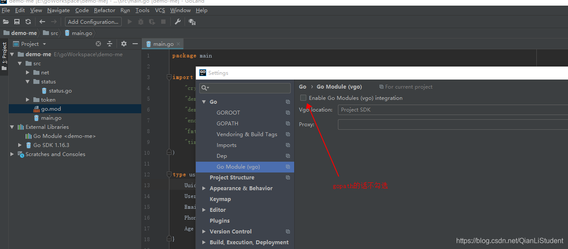Screen dimensions: 568x249
Task: Click the Collapse All icon in Project panel
Action: (x=110, y=44)
